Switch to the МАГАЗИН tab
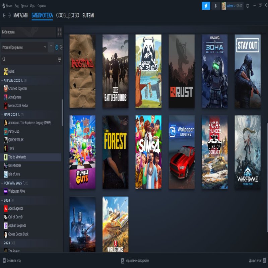 [21, 15]
